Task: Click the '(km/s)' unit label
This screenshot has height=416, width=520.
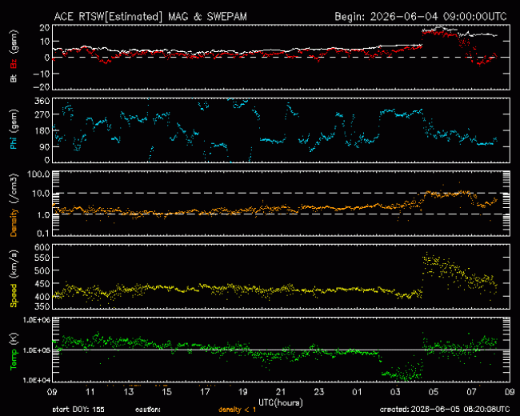Action: pyautogui.click(x=14, y=265)
